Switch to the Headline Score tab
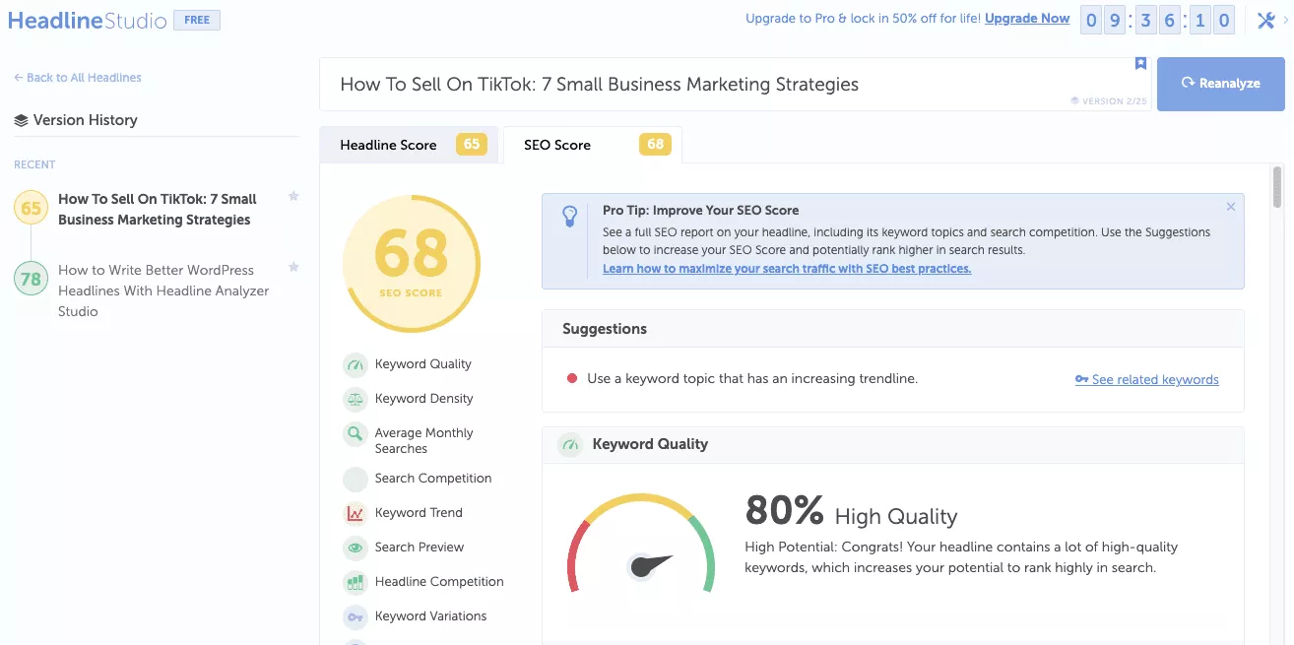 coord(409,145)
